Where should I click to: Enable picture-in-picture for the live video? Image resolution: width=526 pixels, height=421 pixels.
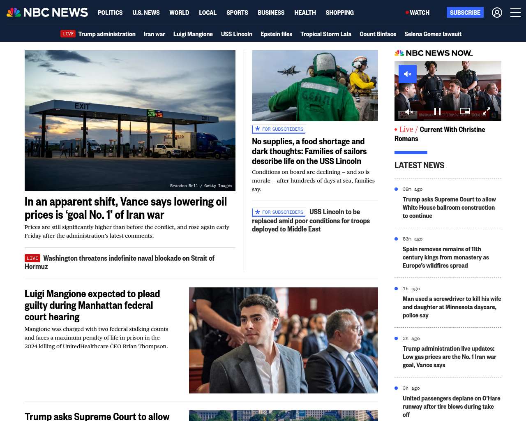(465, 111)
